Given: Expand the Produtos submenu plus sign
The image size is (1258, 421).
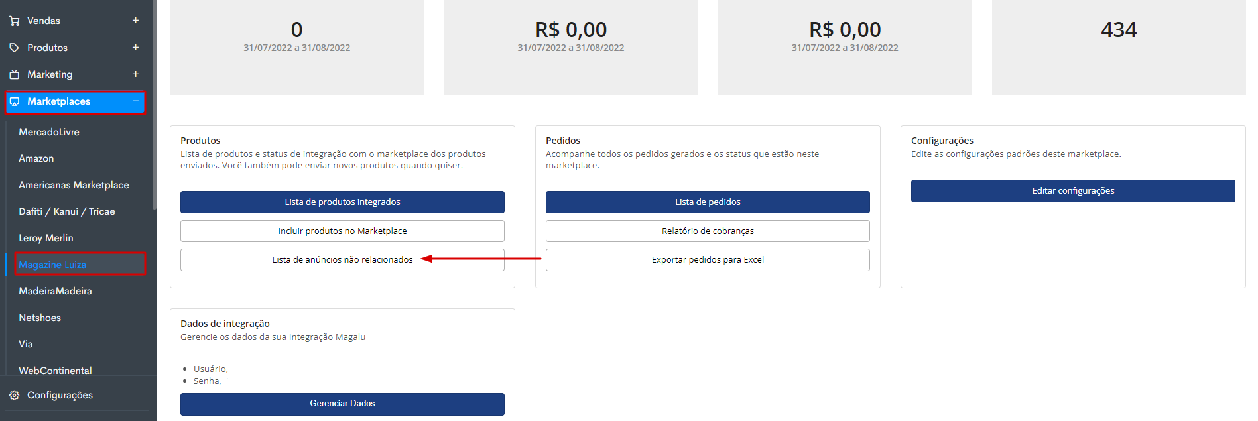Looking at the screenshot, I should 135,47.
